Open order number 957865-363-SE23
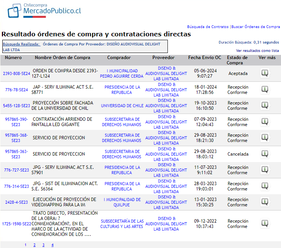 (16, 154)
